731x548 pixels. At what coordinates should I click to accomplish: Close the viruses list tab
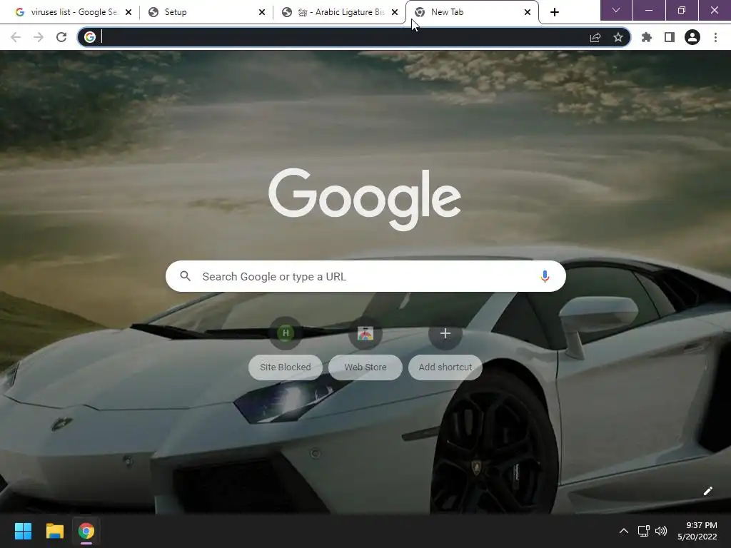point(128,12)
